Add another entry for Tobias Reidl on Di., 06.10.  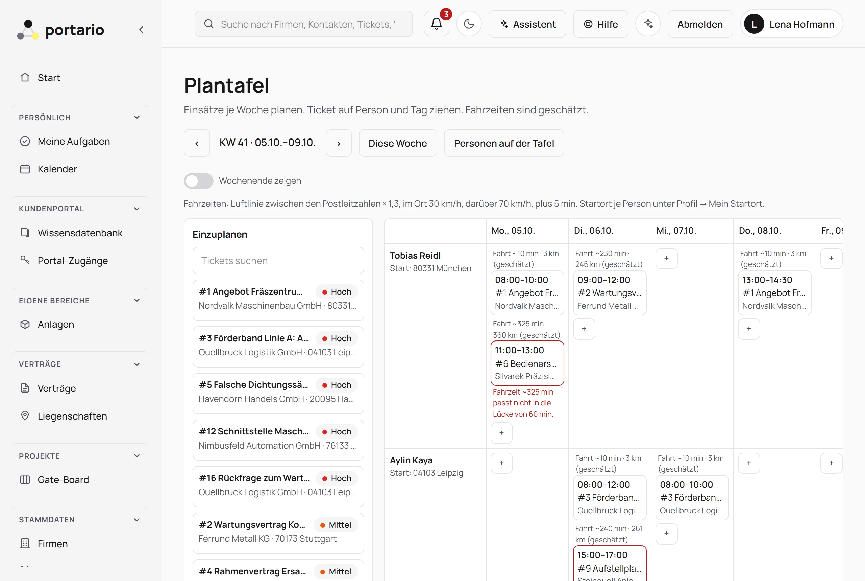point(584,329)
